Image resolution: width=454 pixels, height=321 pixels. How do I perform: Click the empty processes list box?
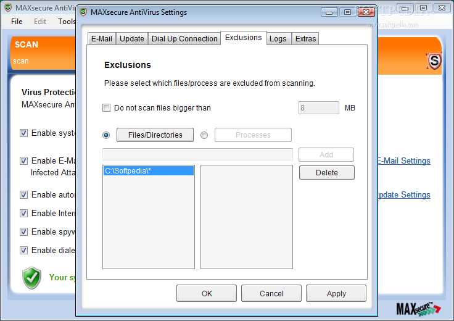pos(247,217)
